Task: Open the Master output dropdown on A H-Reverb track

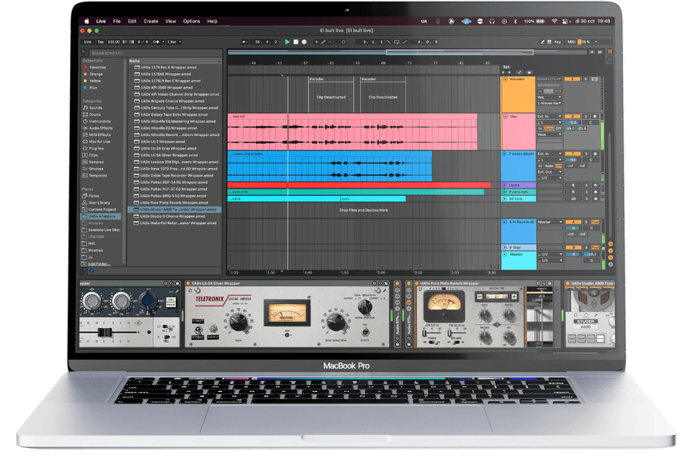Action: pyautogui.click(x=548, y=222)
